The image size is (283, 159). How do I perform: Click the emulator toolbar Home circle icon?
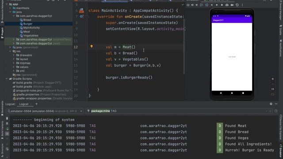217,5
